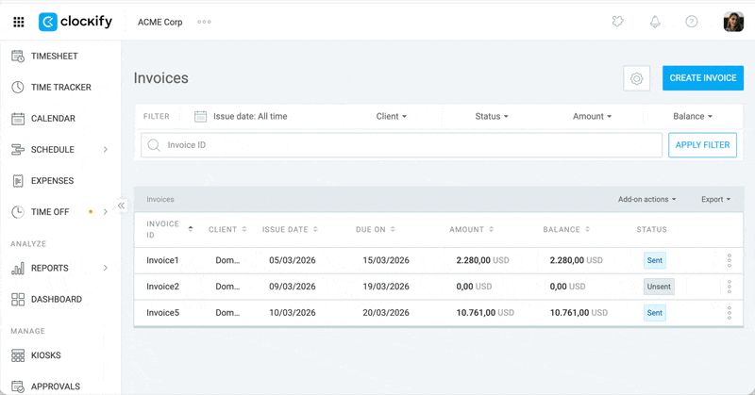Image resolution: width=755 pixels, height=395 pixels.
Task: Open the Add-on actions dropdown
Action: pos(646,200)
